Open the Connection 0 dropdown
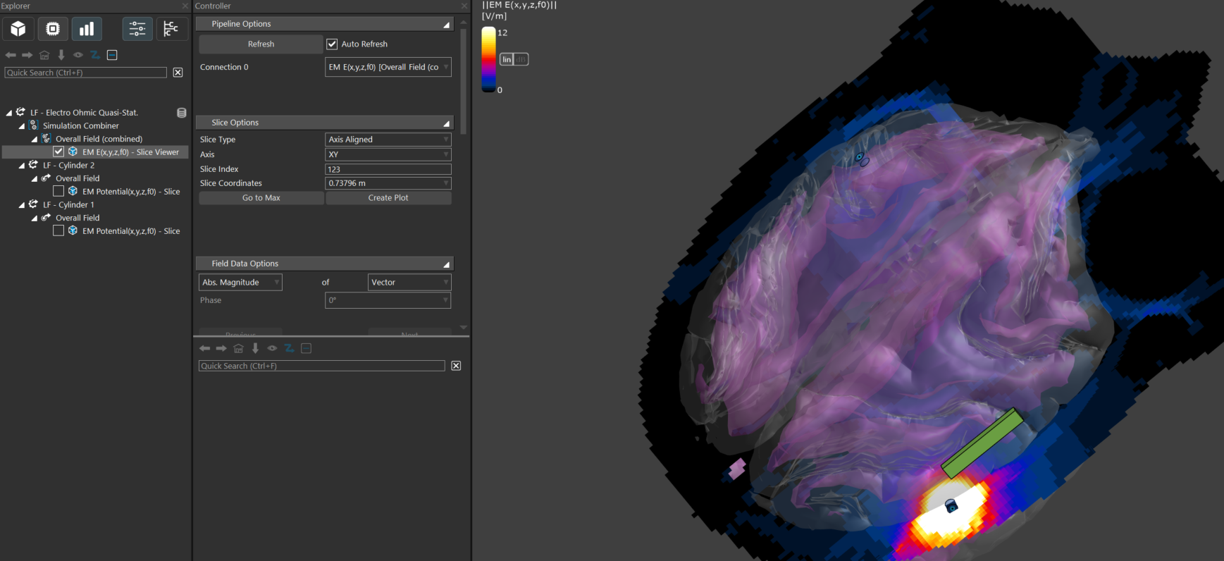Screen dimensions: 1224x561 pyautogui.click(x=388, y=67)
